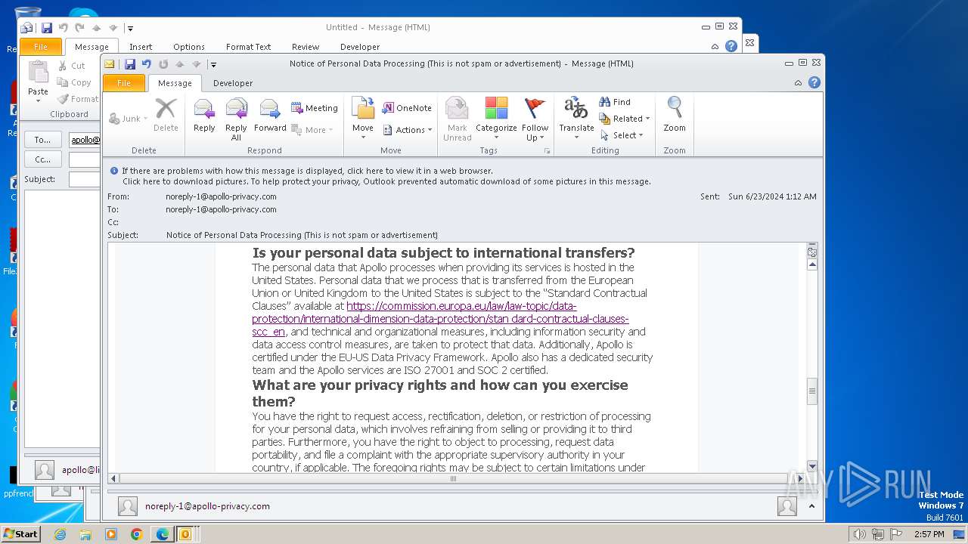The image size is (968, 544).
Task: Open Review tab in Untitled window
Action: point(306,47)
